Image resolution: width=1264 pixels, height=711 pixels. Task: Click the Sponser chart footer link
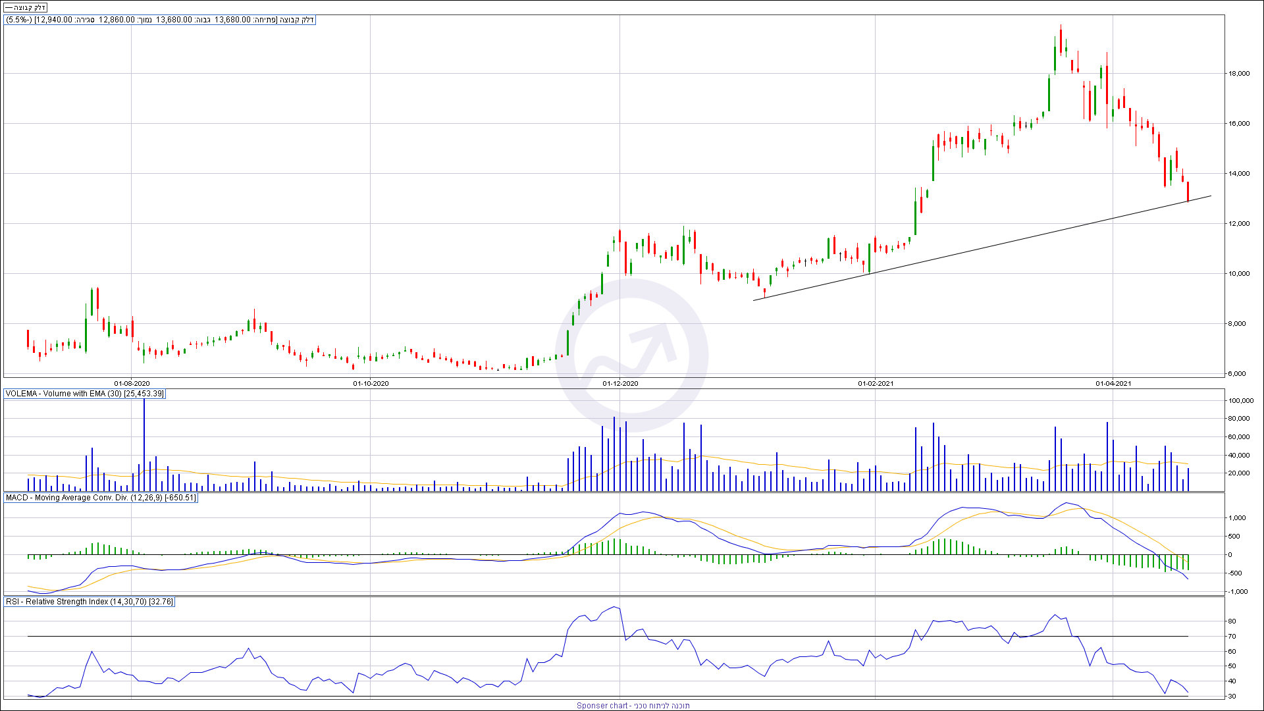click(633, 706)
